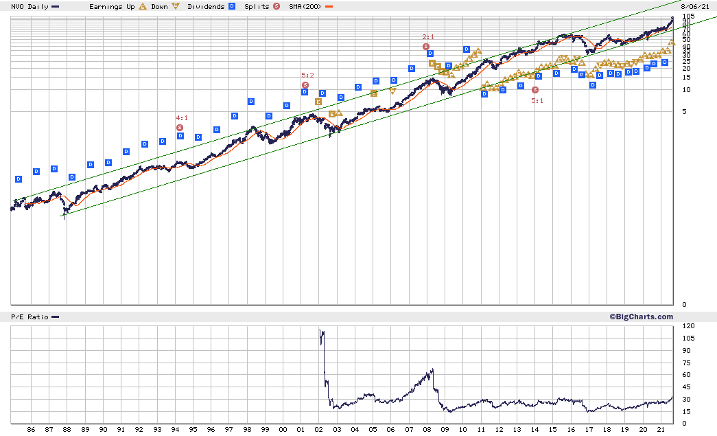Click the '120' P/E axis label
Viewport: 717px width, 436px height.
(x=688, y=325)
